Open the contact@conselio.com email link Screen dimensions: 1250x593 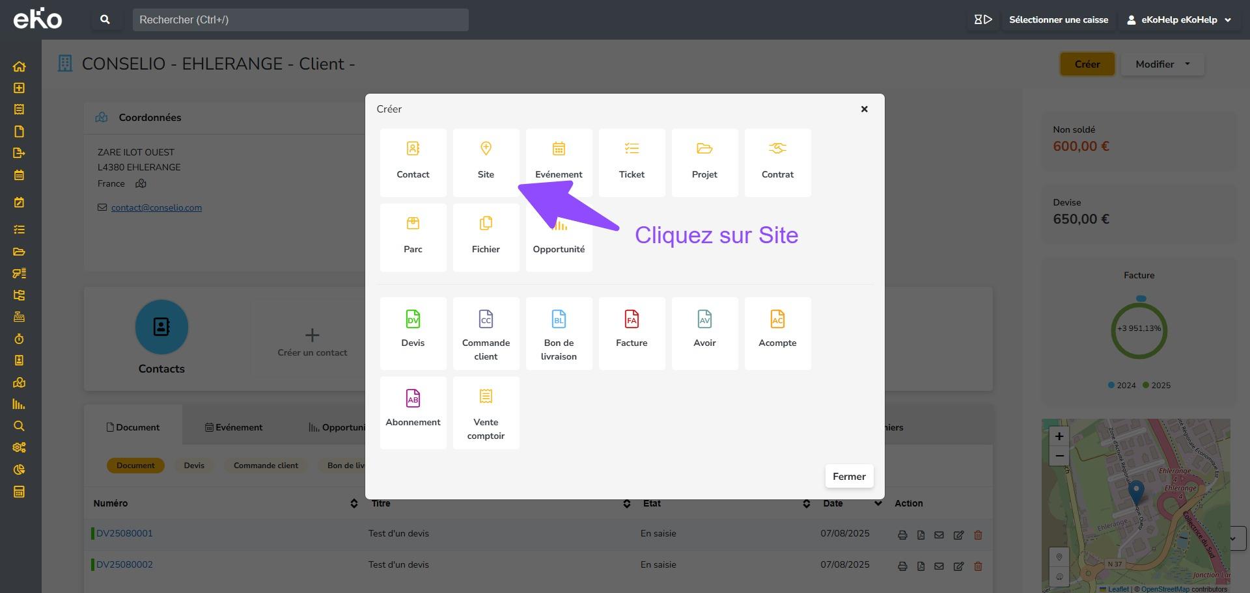tap(156, 207)
